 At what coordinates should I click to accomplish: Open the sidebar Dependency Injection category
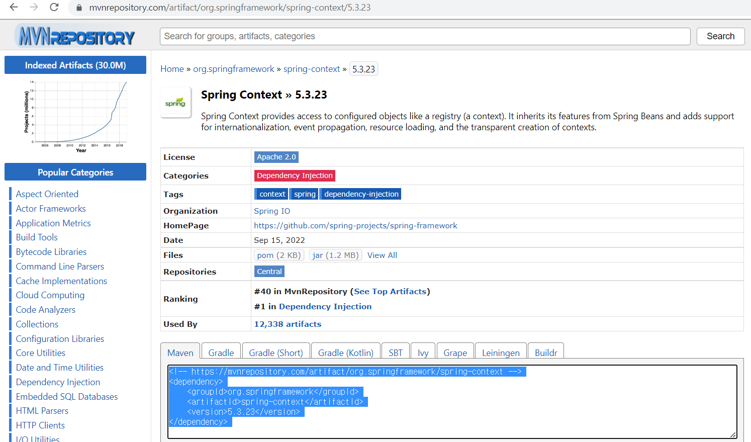click(58, 382)
